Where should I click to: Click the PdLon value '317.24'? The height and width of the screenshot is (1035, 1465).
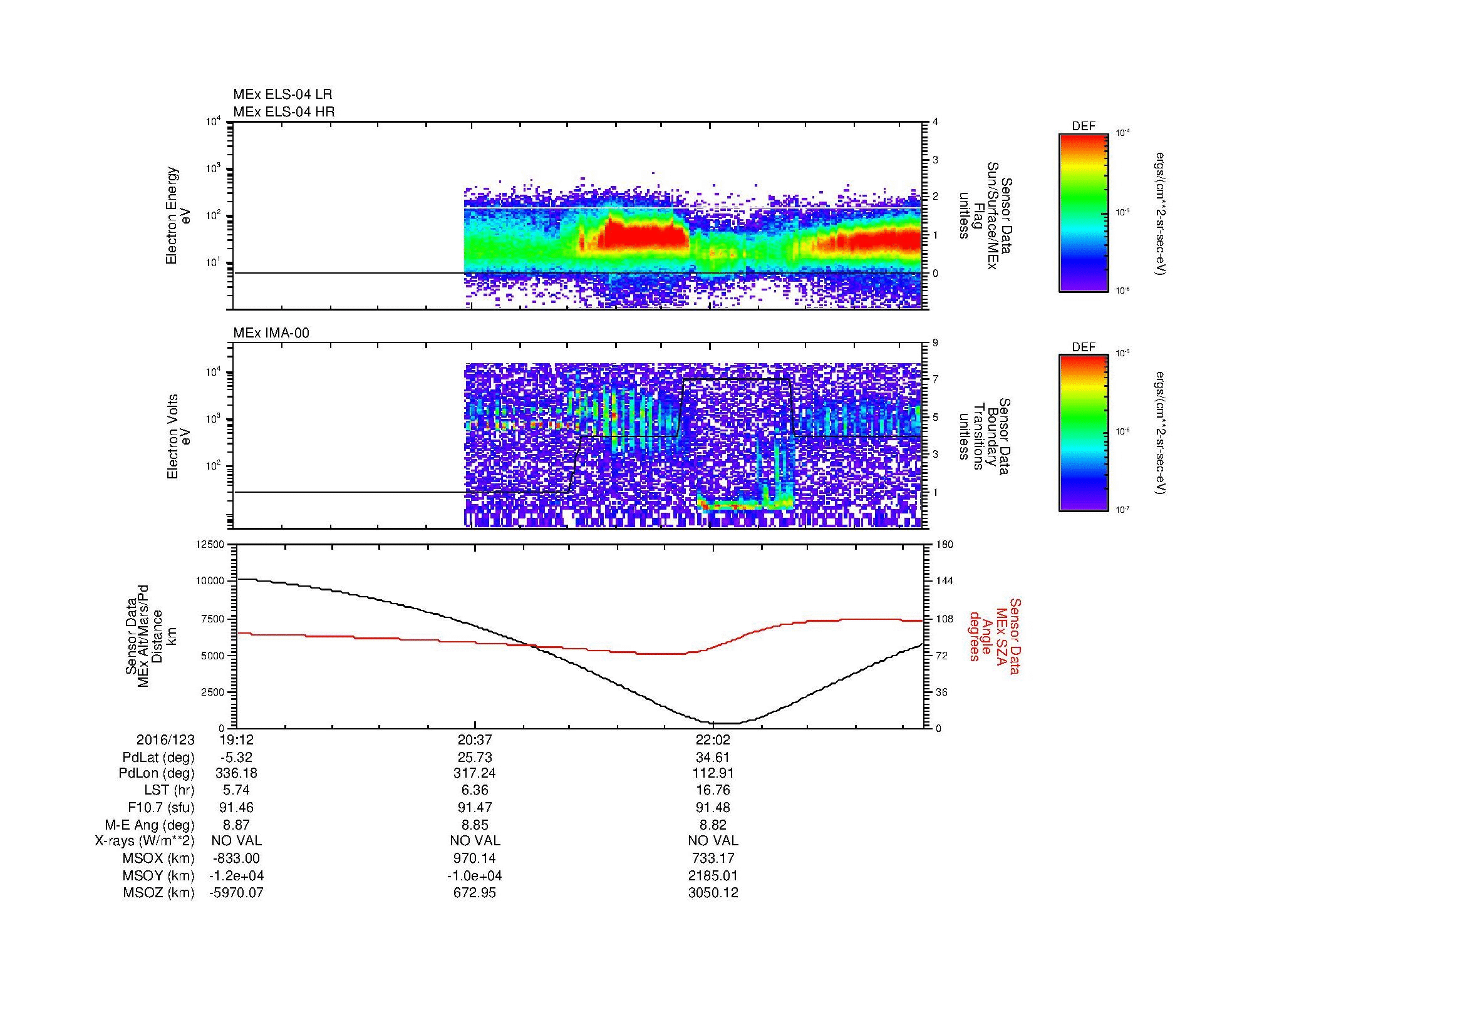click(474, 773)
